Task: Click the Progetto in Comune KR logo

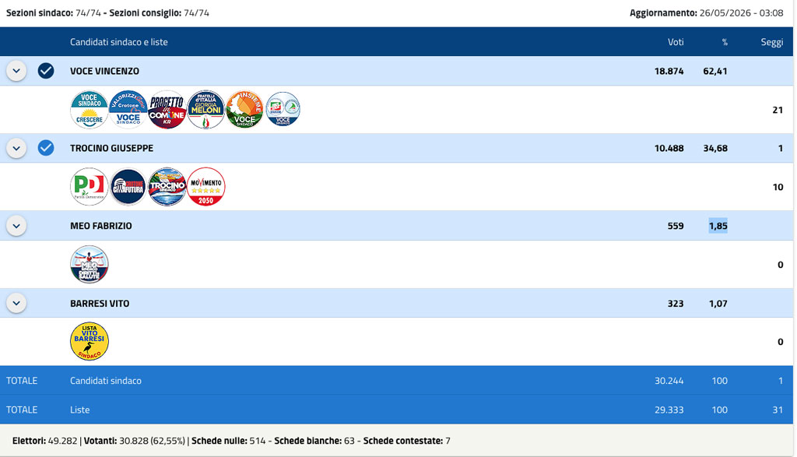Action: pos(167,109)
